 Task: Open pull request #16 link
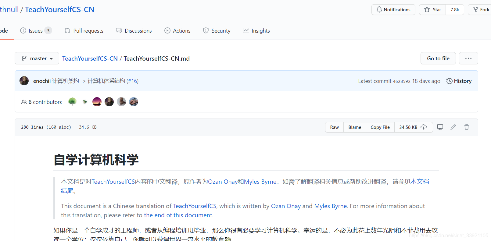click(x=133, y=81)
